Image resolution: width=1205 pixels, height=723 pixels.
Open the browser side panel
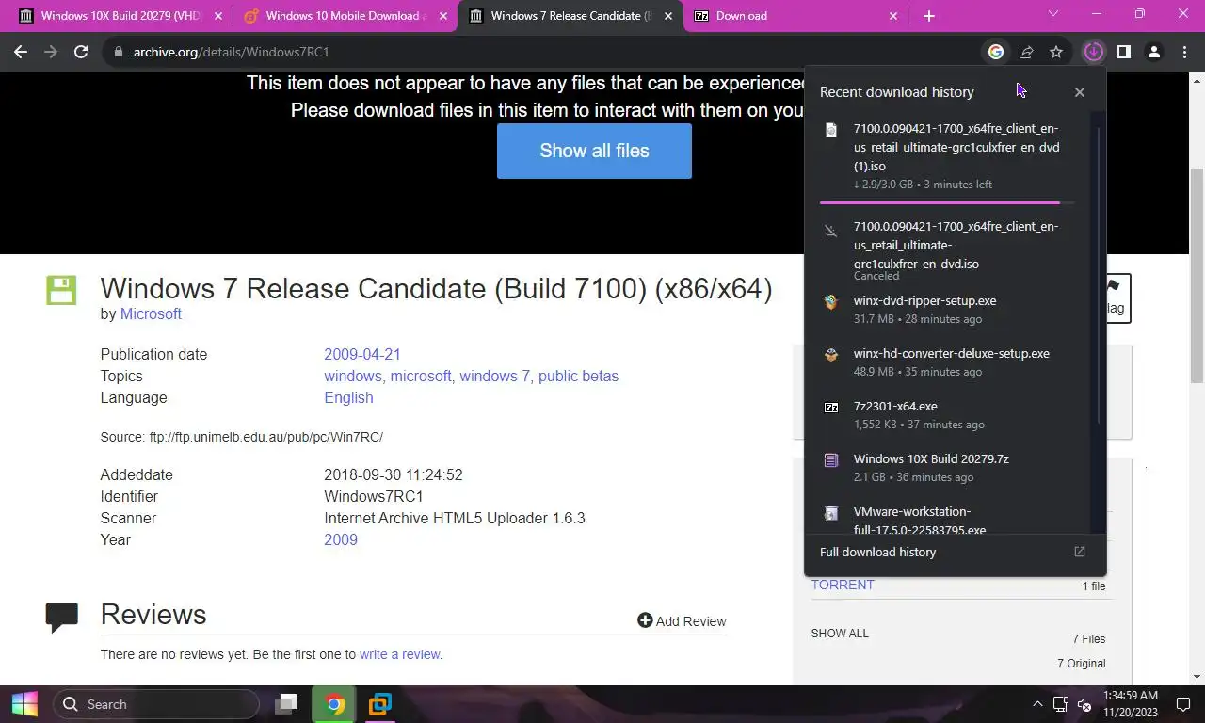point(1123,52)
